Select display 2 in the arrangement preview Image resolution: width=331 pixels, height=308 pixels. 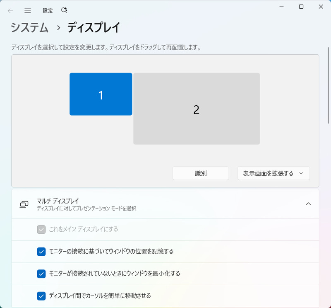pyautogui.click(x=197, y=109)
